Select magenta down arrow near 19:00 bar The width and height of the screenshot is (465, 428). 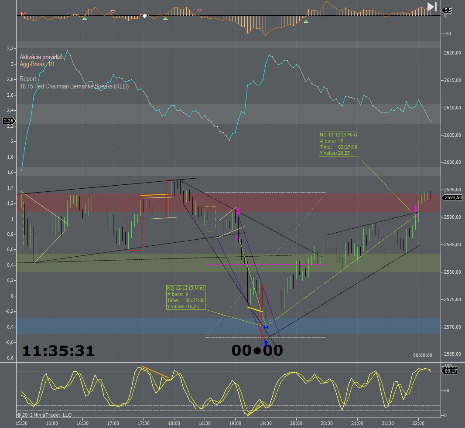[238, 211]
